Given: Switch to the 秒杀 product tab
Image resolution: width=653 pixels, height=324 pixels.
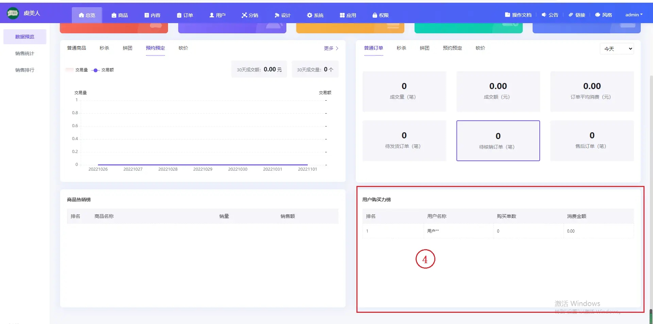Looking at the screenshot, I should pos(104,48).
